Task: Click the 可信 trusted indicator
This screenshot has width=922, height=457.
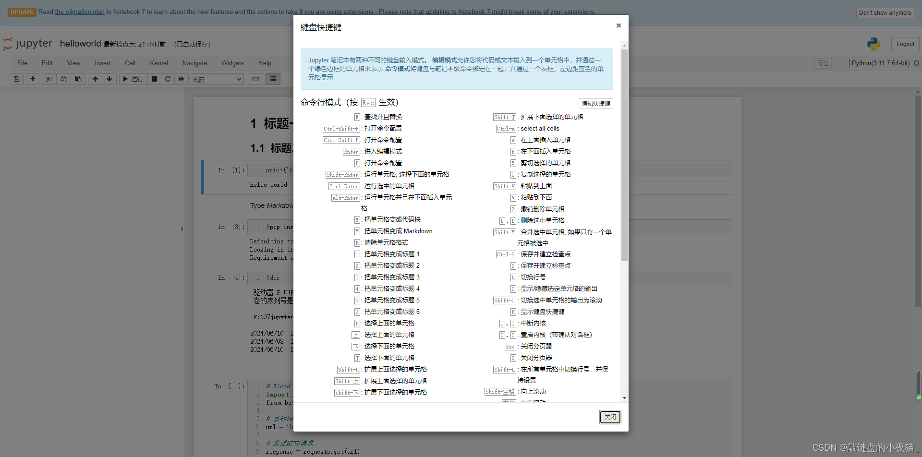Action: 823,63
